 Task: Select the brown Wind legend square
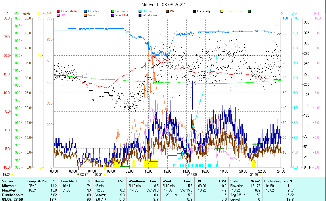coord(167,11)
